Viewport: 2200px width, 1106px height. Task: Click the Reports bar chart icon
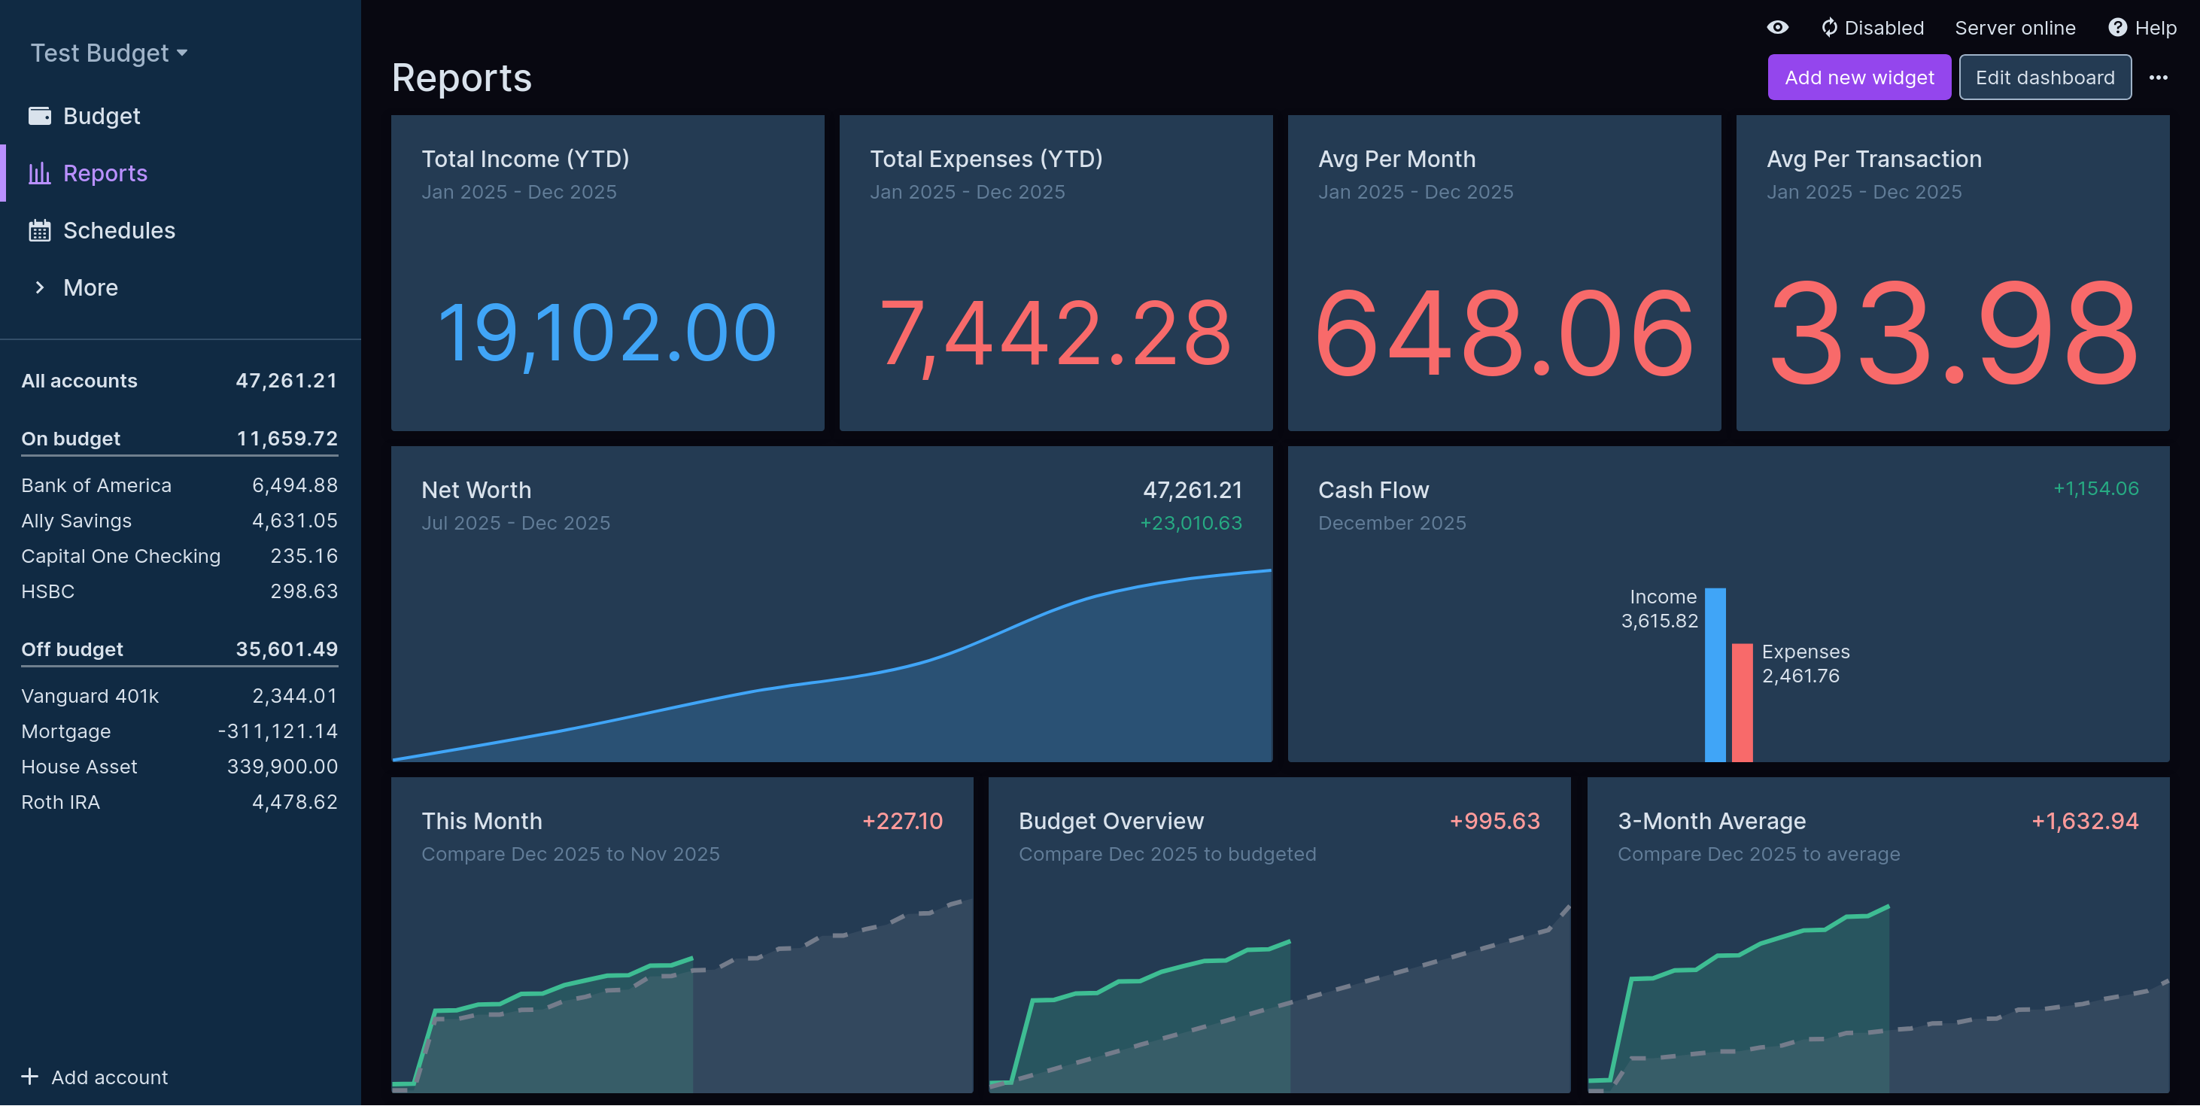click(x=39, y=173)
